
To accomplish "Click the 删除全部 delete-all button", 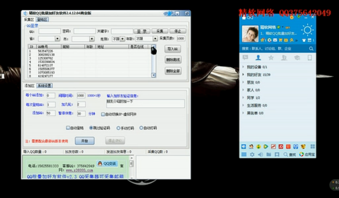I will 173,71.
